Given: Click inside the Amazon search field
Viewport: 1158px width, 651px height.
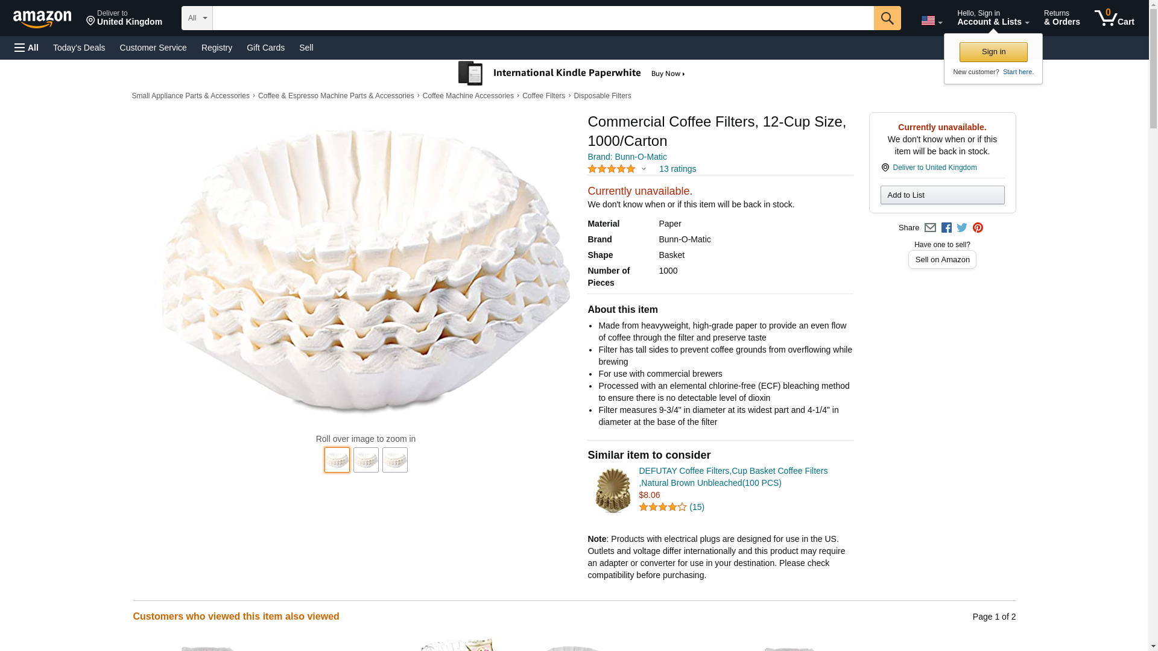Looking at the screenshot, I should point(543,18).
